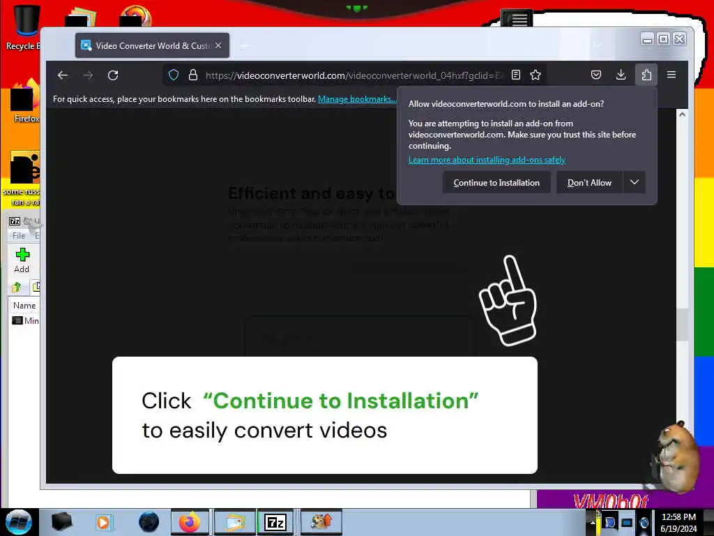The width and height of the screenshot is (714, 536).
Task: Open Learn more about installing add-ons safely
Action: (487, 160)
